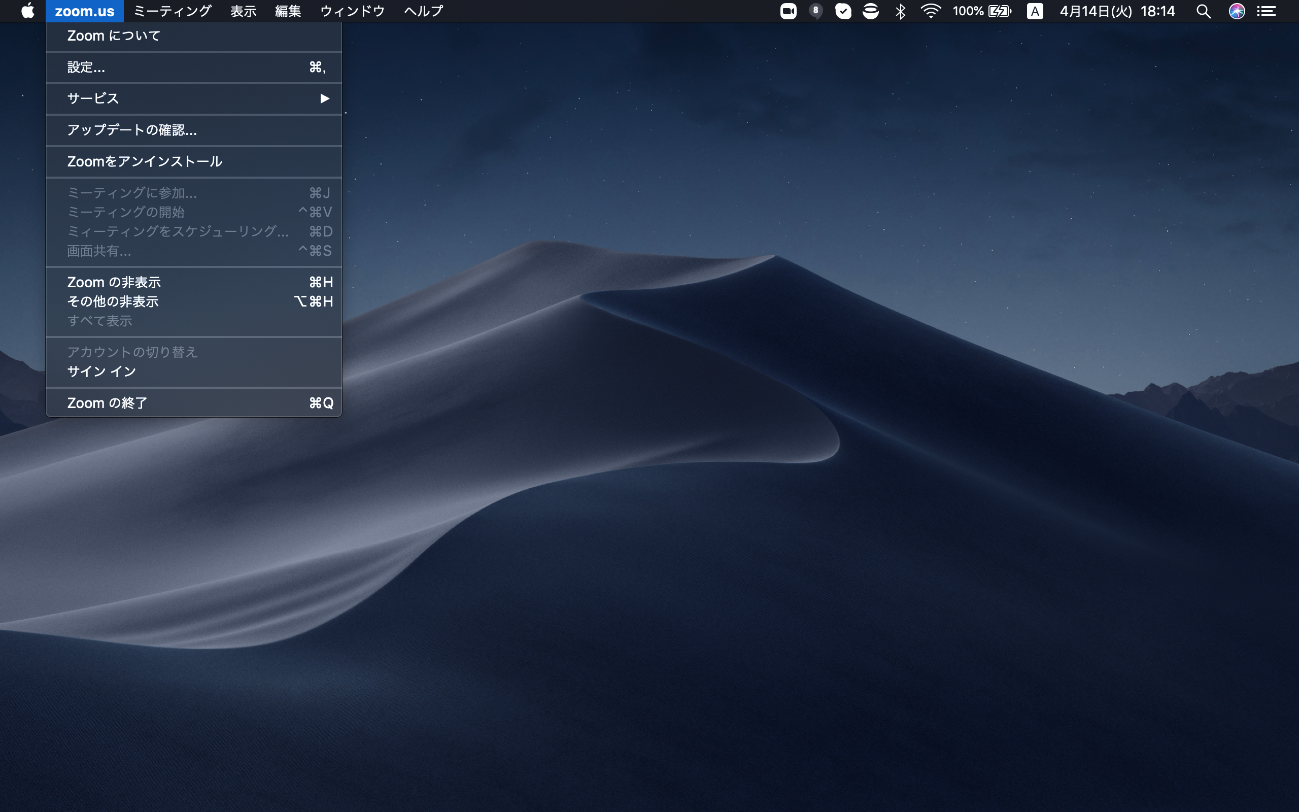This screenshot has height=812, width=1299.
Task: Open Spotlight search magnifier
Action: pos(1204,11)
